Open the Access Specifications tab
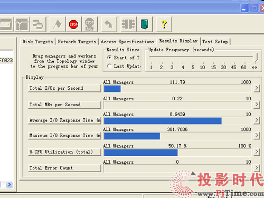The width and height of the screenshot is (264, 198). click(128, 42)
